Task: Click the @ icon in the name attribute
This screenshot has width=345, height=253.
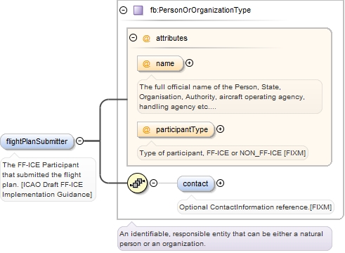Action: point(146,64)
